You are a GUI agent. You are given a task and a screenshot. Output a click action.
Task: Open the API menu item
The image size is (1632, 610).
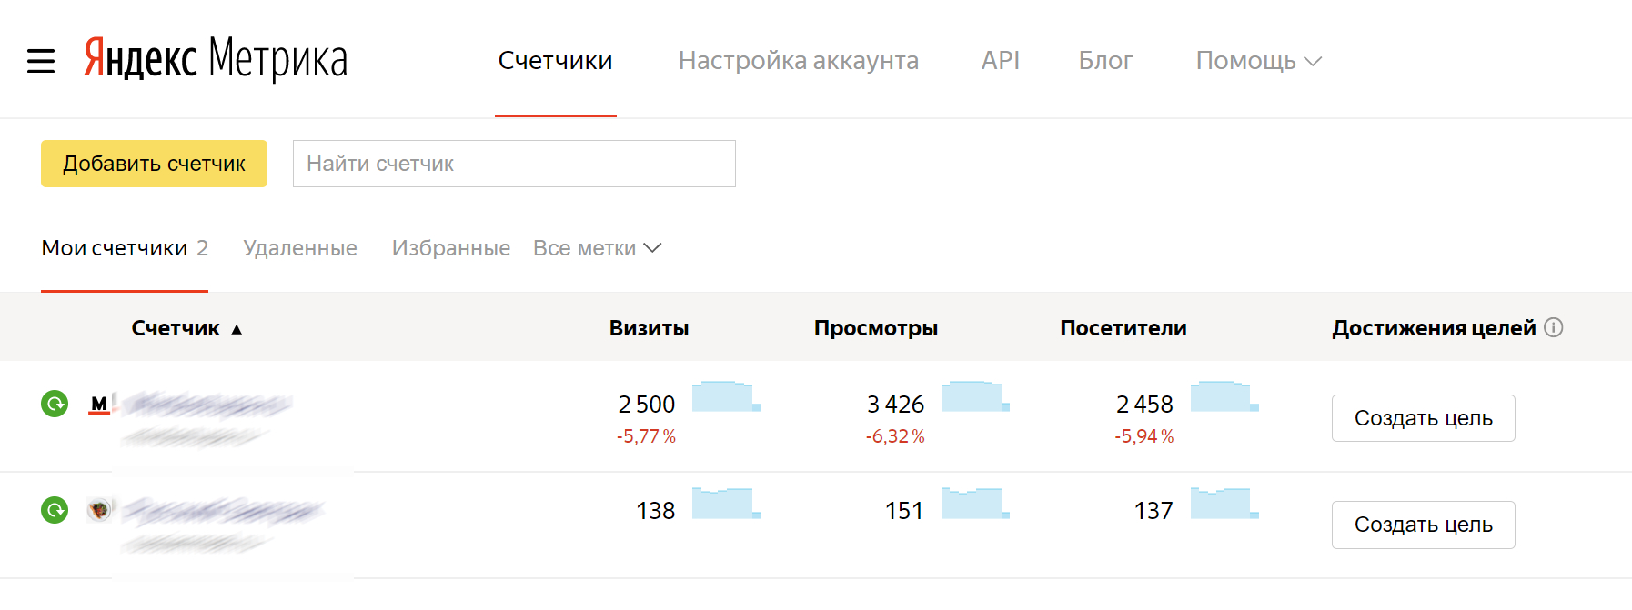pyautogui.click(x=1000, y=61)
